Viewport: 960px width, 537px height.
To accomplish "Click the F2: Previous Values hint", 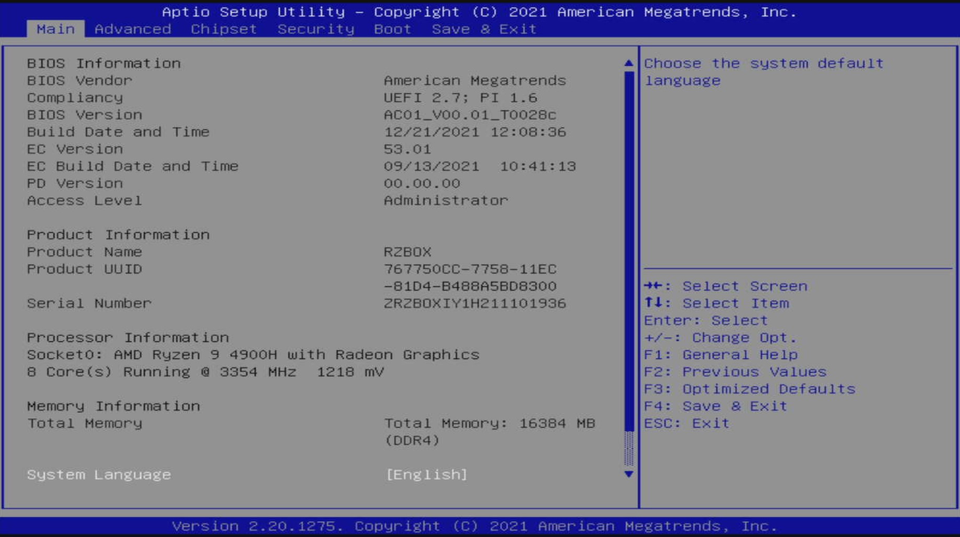I will click(x=735, y=372).
